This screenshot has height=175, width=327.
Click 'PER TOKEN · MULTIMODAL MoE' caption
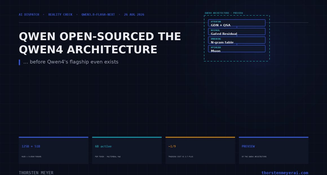[x=108, y=157]
